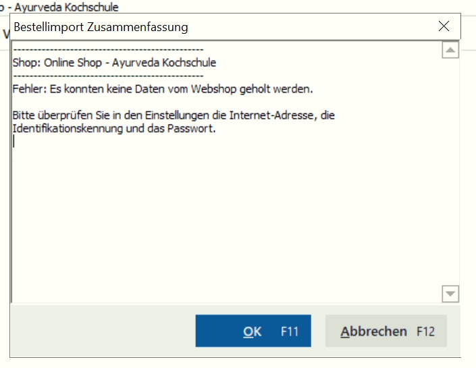Click the Bestellimport Zusammenfassung title bar

pos(203,27)
